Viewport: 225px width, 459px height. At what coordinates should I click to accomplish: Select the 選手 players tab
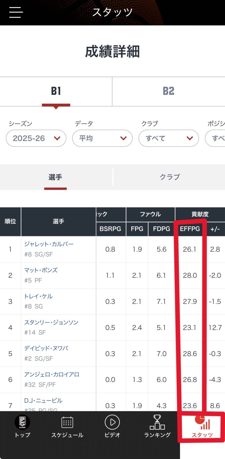click(55, 177)
